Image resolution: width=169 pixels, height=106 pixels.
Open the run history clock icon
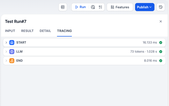93,7
